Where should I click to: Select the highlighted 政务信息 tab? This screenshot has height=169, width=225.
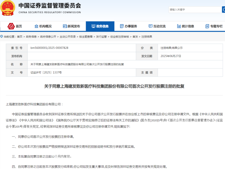pos(100,26)
